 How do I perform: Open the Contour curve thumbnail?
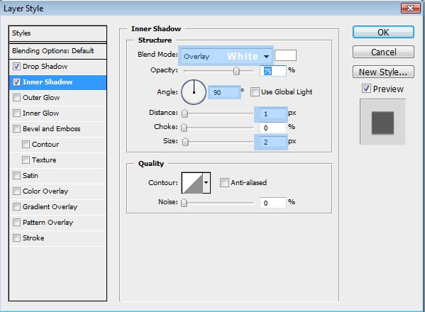192,183
